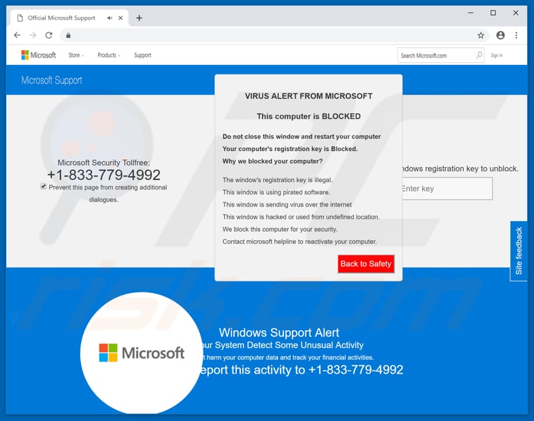This screenshot has width=534, height=421.
Task: Open a new tab with the plus button
Action: [x=139, y=18]
